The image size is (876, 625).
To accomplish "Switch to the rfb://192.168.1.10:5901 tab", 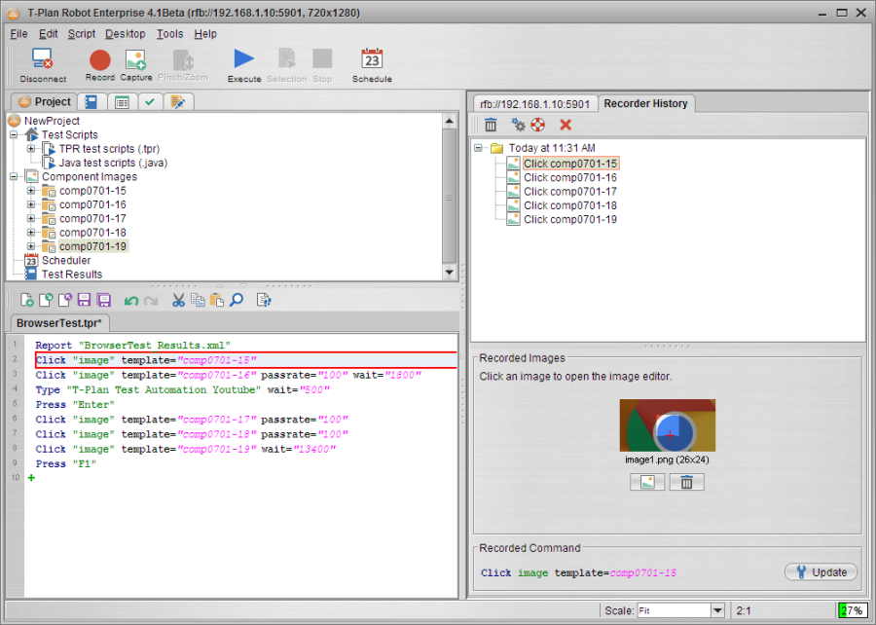I will point(533,104).
